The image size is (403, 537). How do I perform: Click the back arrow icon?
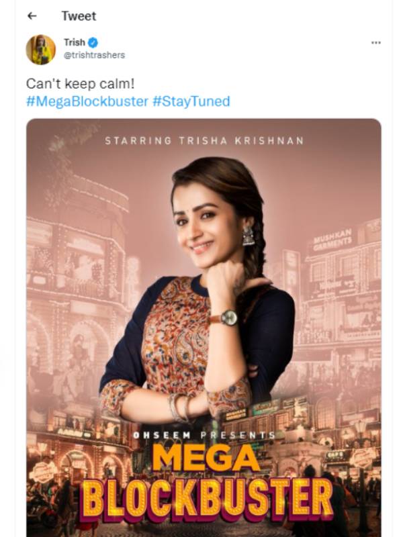32,16
